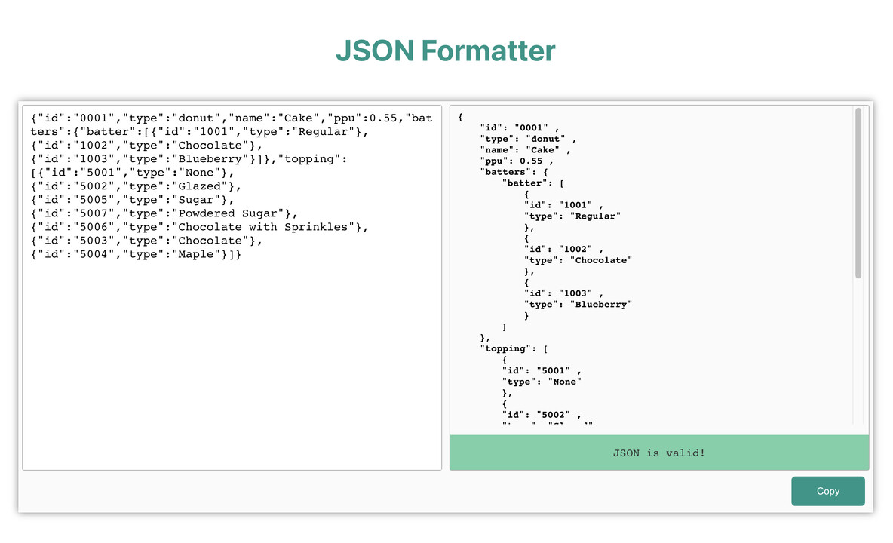Viewport: 893px width, 543px height.
Task: Place cursor on "Glazed" in raw input
Action: [x=198, y=186]
